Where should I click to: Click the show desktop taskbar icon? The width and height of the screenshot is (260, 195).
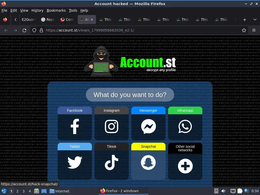[x=44, y=191]
